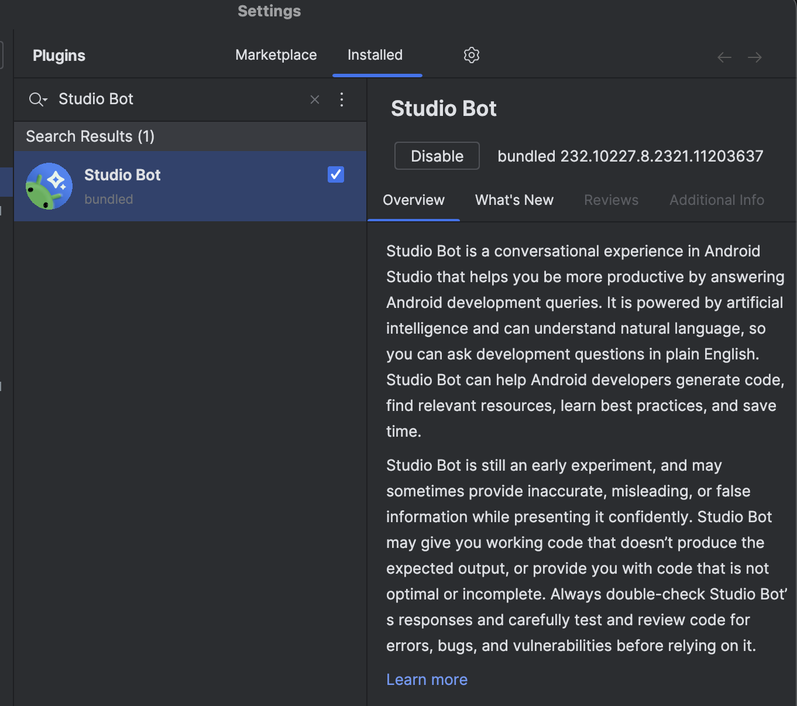Open the Reviews tab

click(x=611, y=200)
